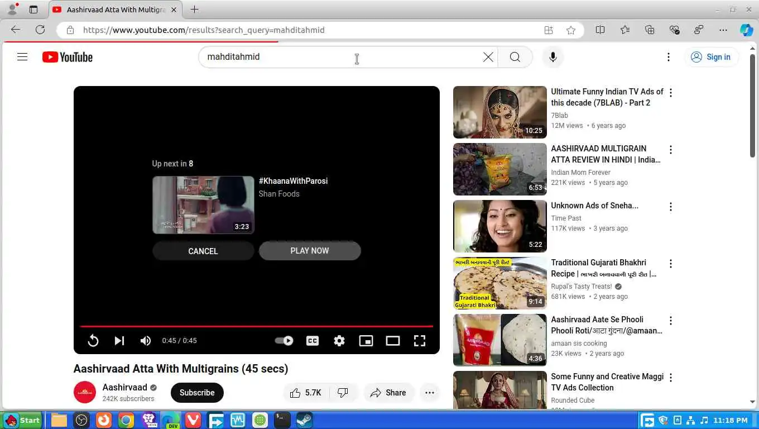Click the browser address bar URL
Viewport: 759px width, 429px height.
click(x=204, y=30)
